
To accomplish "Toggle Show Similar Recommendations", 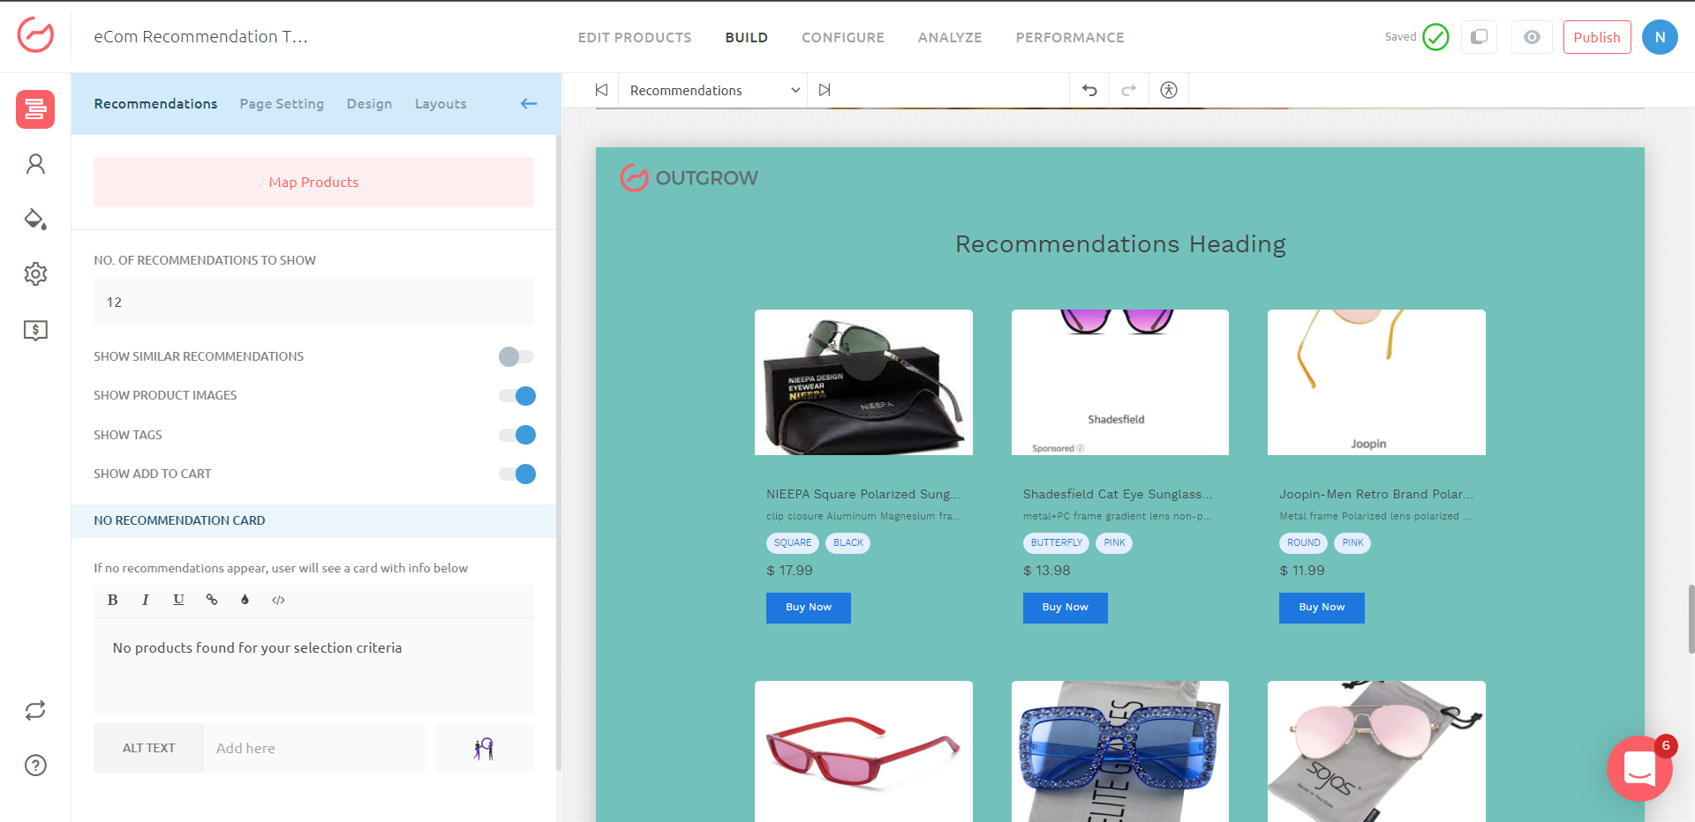I will pyautogui.click(x=516, y=356).
